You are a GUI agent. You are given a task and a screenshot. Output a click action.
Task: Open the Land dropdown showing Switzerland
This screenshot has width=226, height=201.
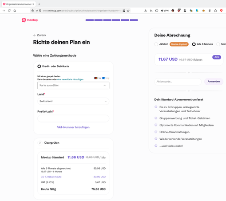[73, 101]
